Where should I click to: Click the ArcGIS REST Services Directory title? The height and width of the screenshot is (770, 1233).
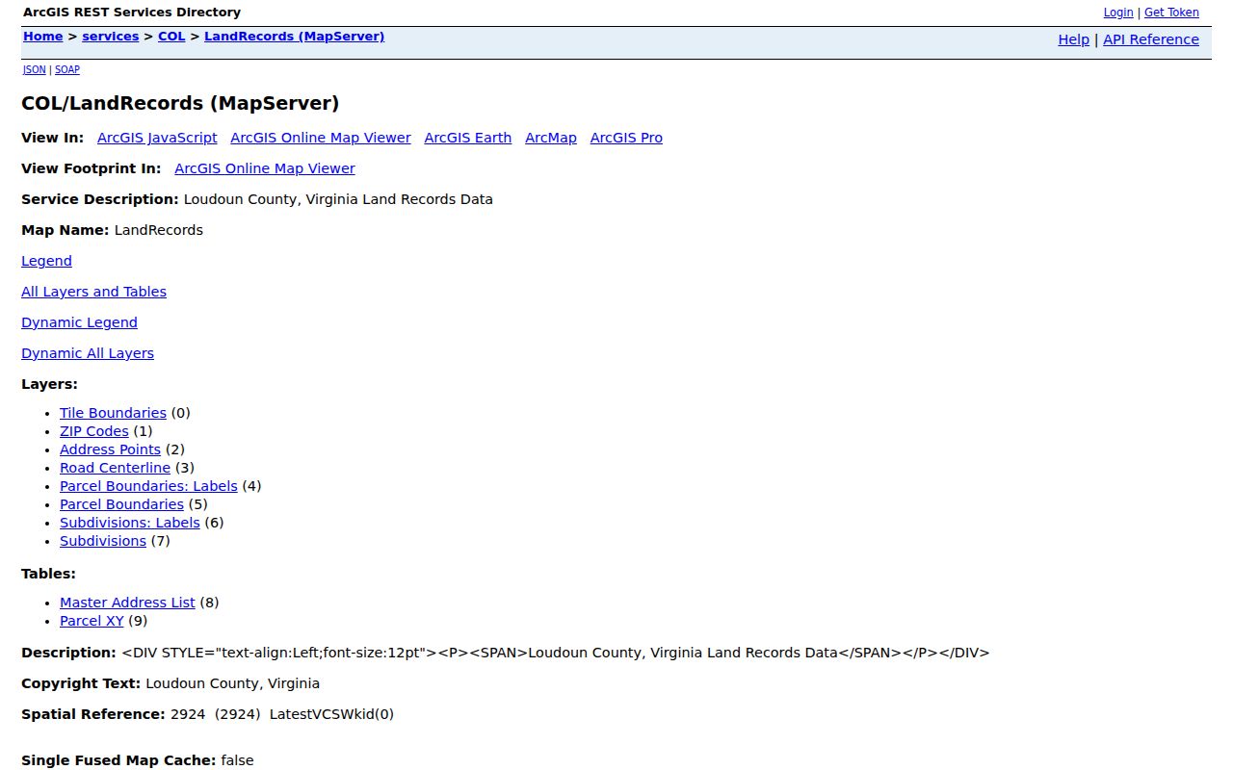(132, 13)
